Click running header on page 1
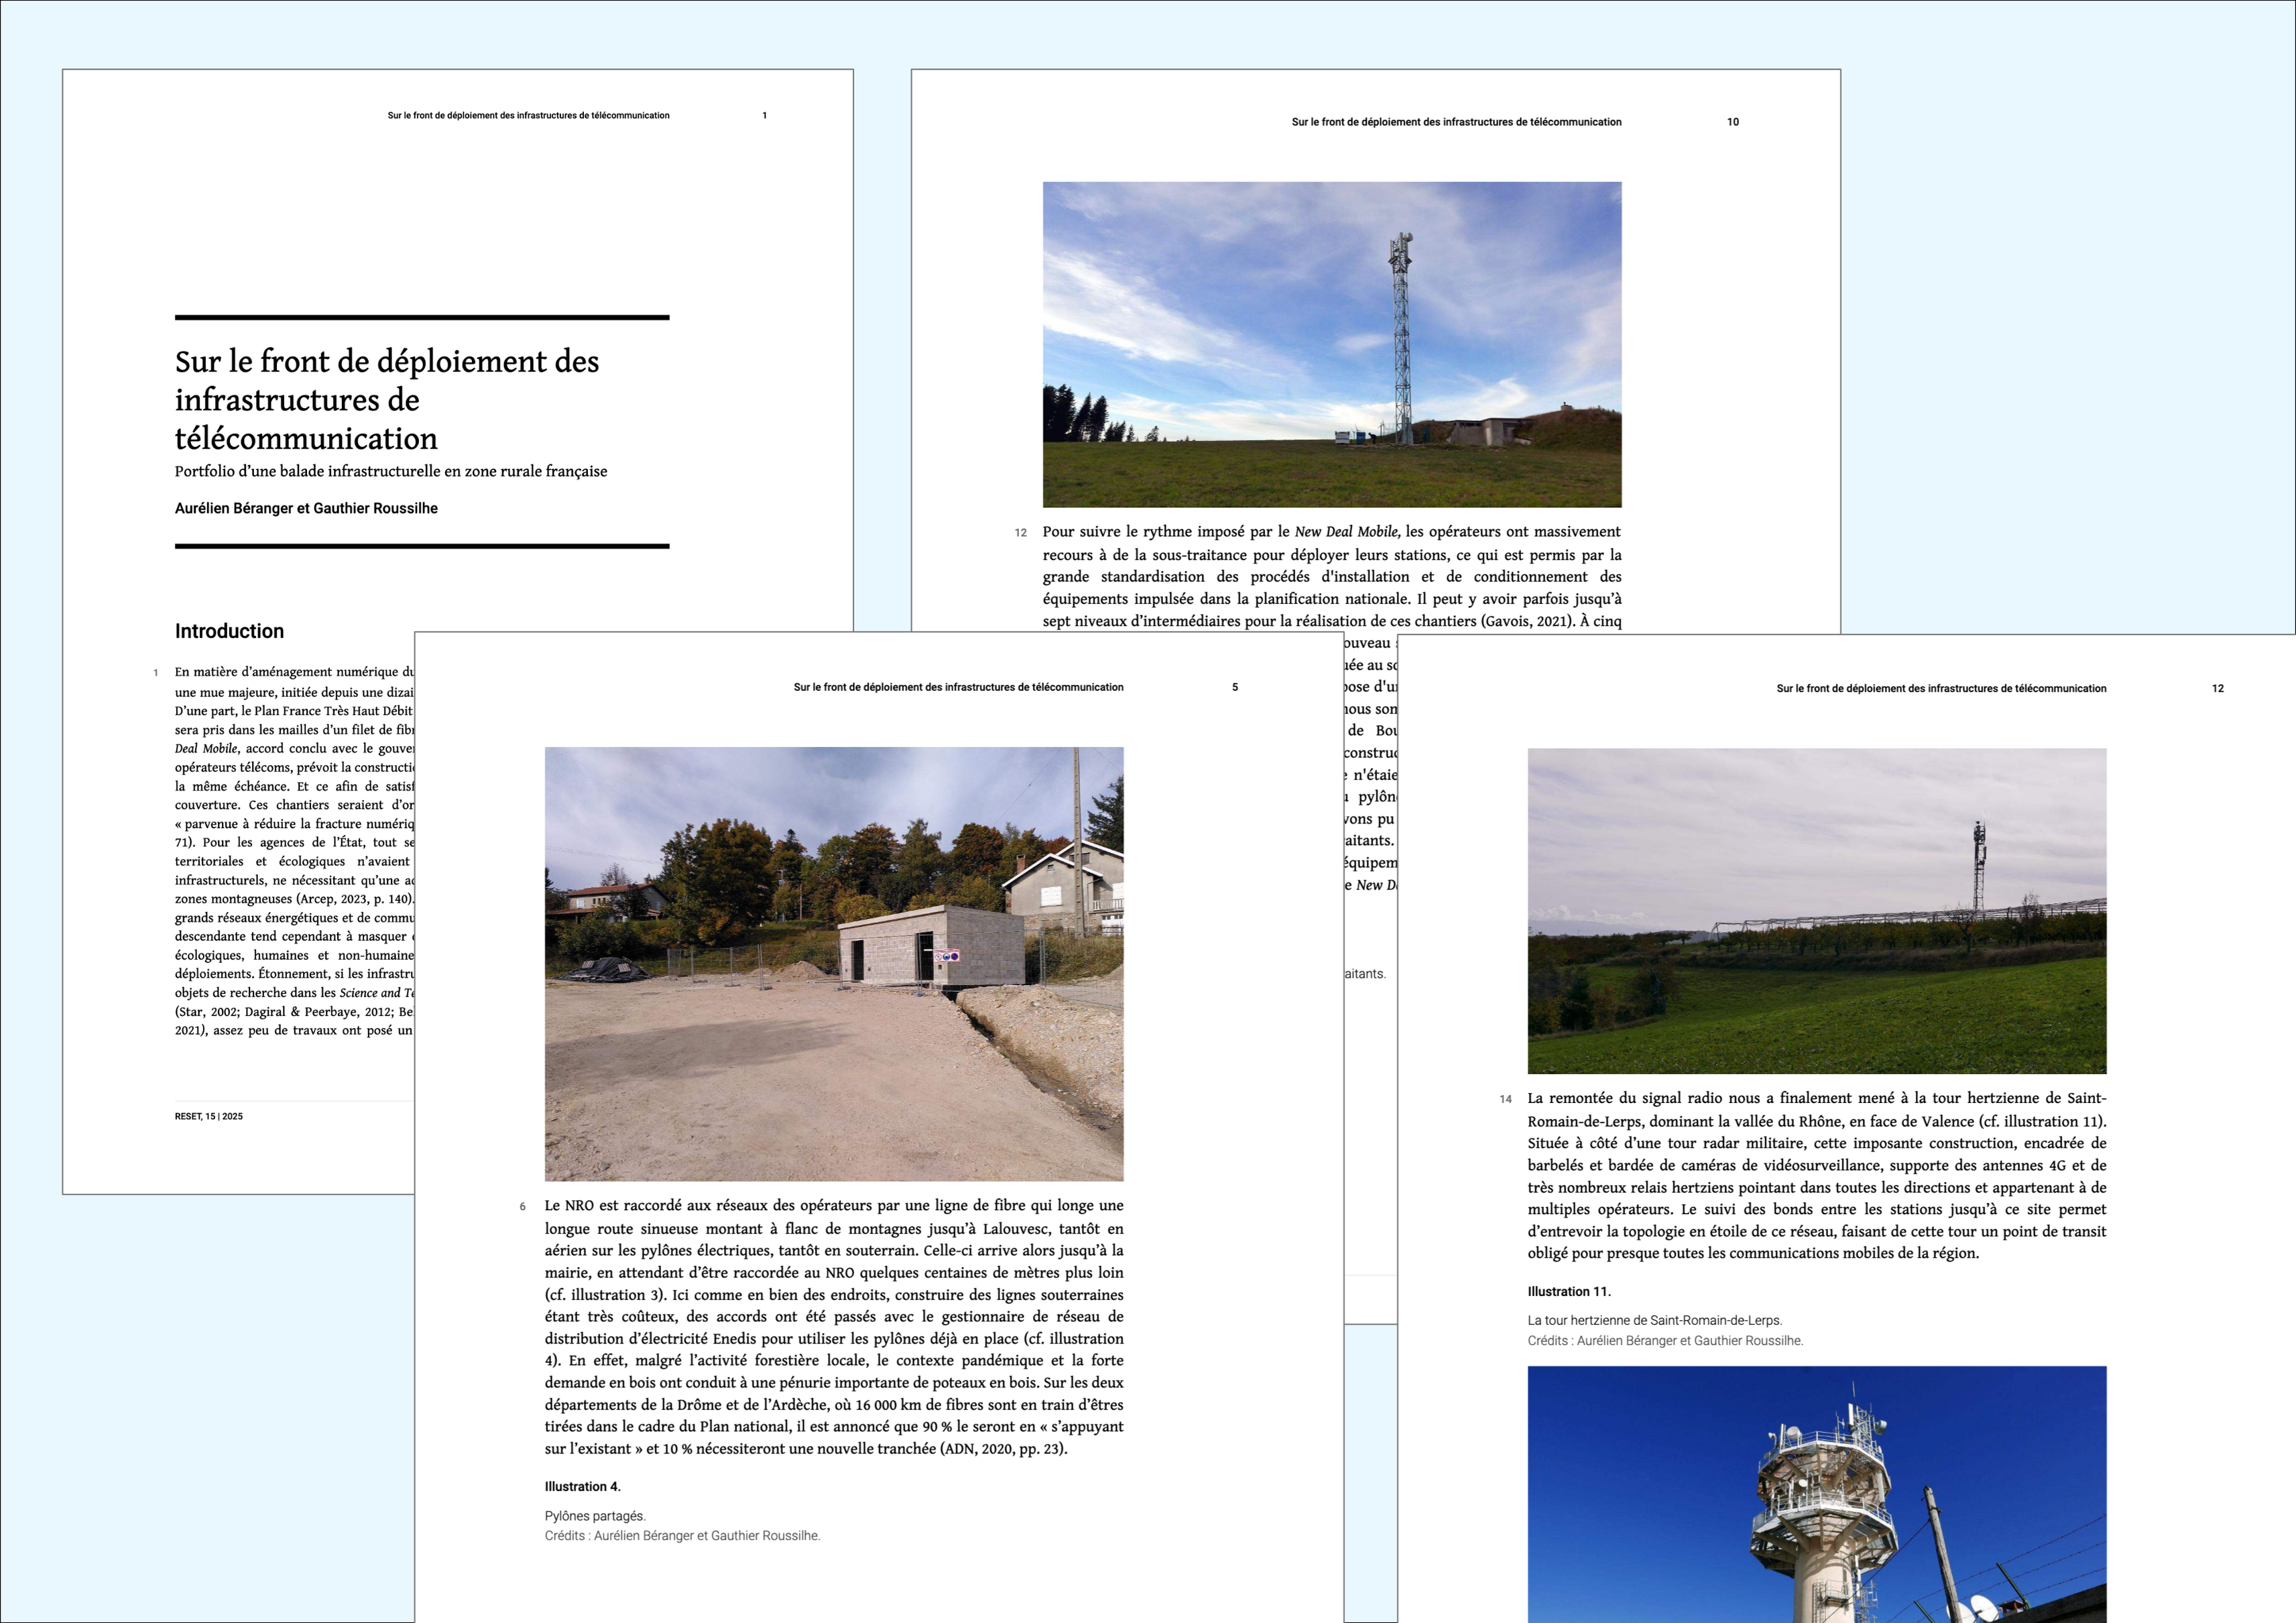The height and width of the screenshot is (1623, 2296). point(528,115)
